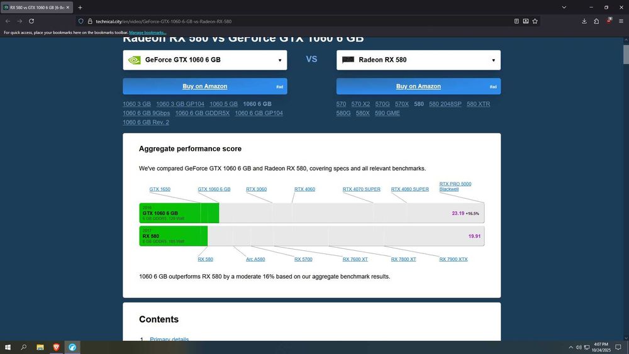The image size is (629, 354).
Task: Open the extensions puzzle icon
Action: click(596, 21)
